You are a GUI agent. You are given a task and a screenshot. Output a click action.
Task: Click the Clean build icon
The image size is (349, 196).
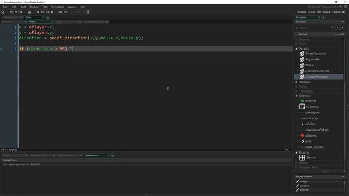[x=52, y=12]
